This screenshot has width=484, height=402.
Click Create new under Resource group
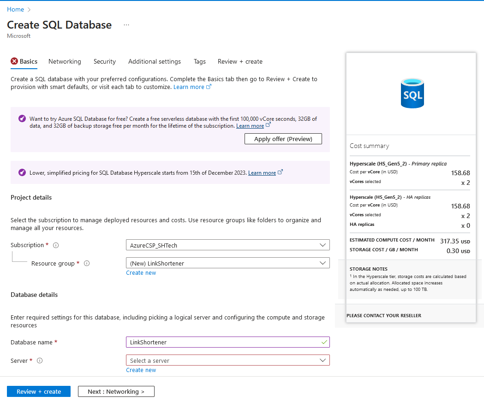pos(141,272)
